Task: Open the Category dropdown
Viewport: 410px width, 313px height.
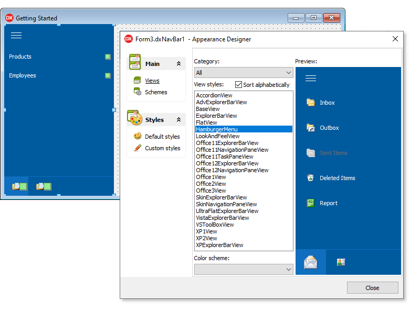Action: [x=244, y=73]
